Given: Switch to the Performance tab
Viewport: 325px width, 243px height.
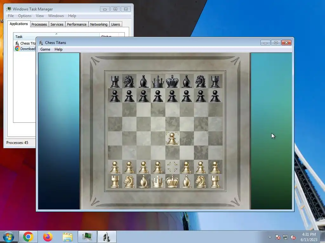Looking at the screenshot, I should (77, 24).
